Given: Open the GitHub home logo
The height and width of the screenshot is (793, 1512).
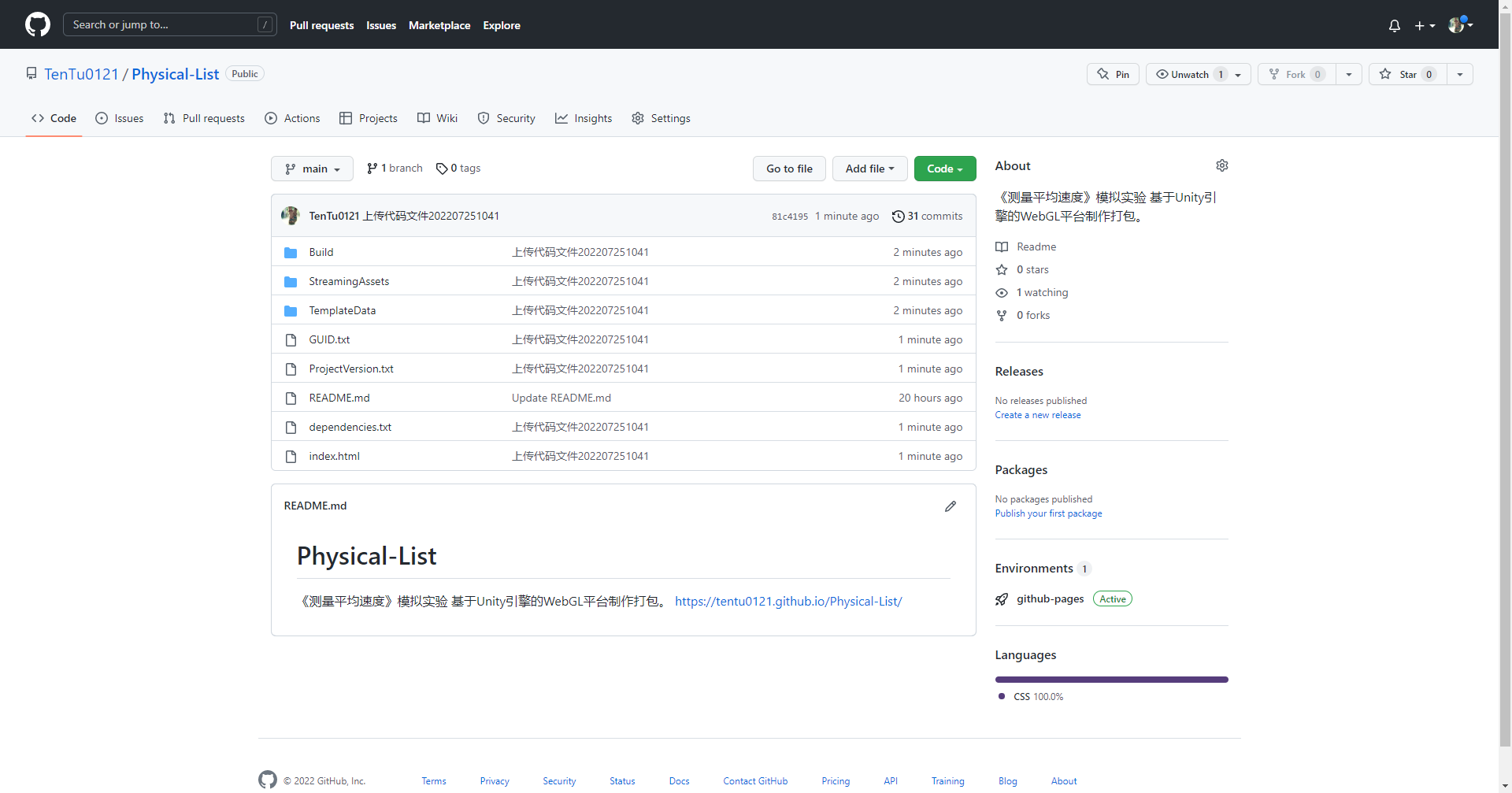Looking at the screenshot, I should [38, 24].
